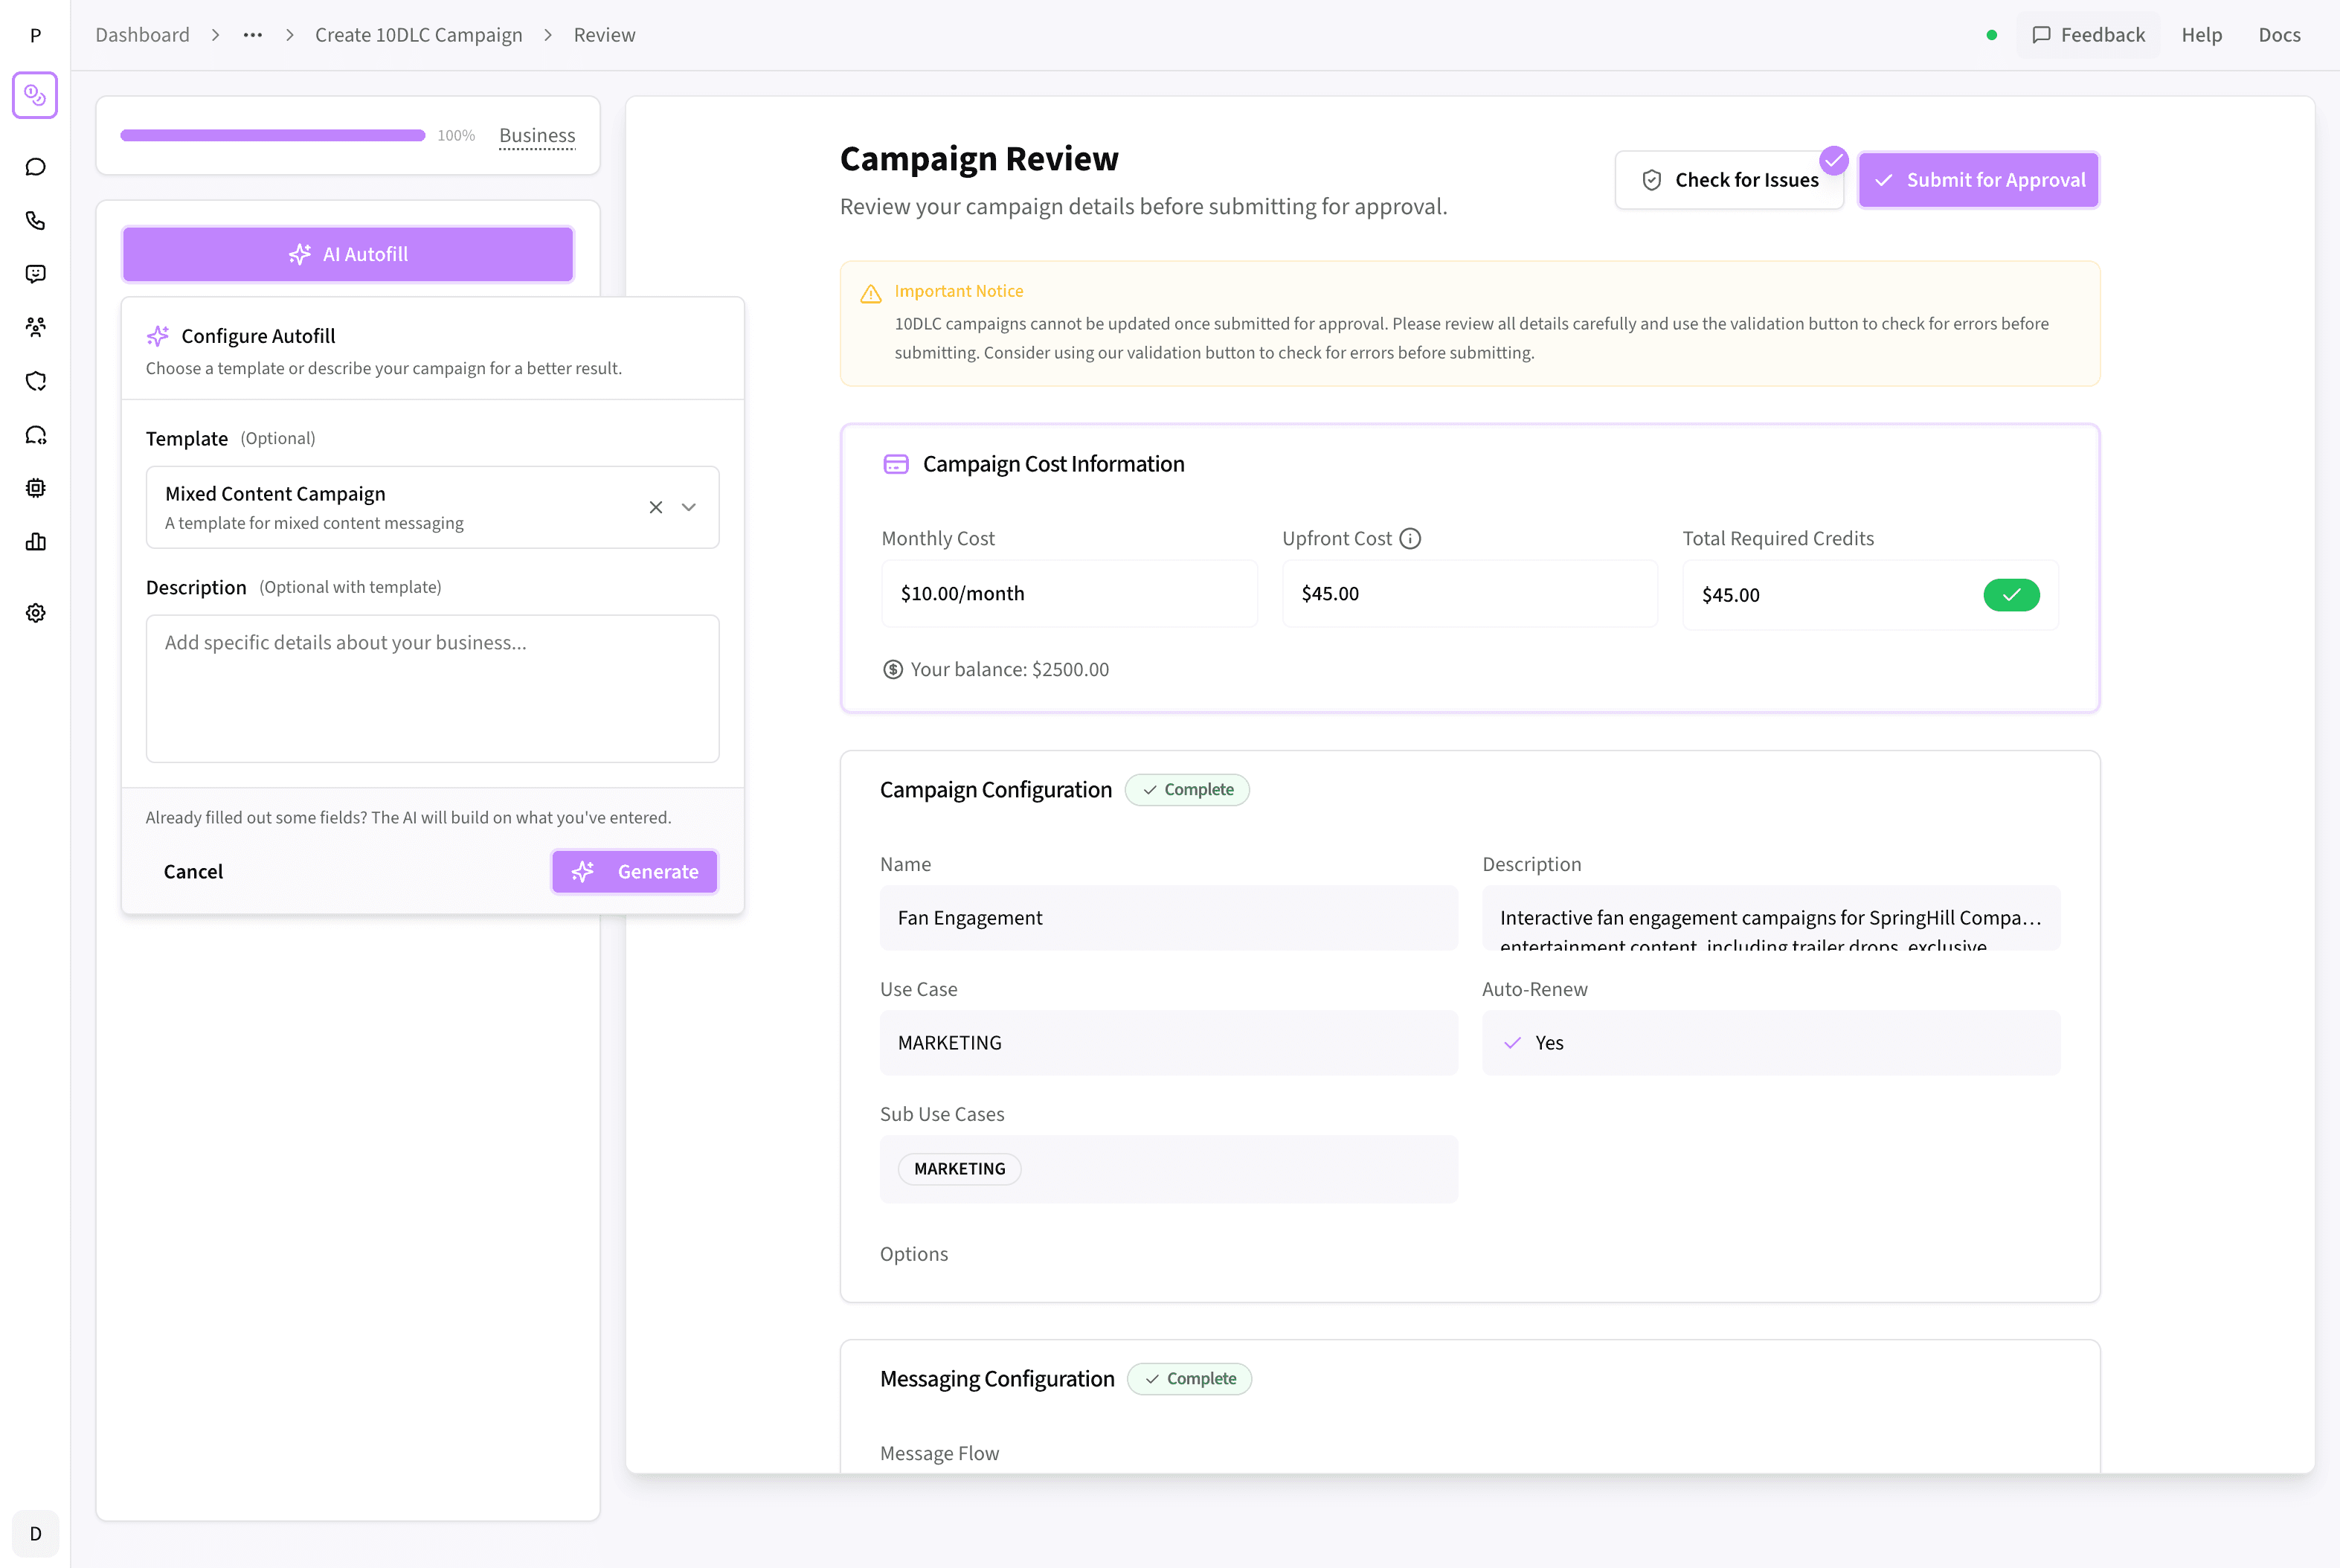Viewport: 2340px width, 1568px height.
Task: View analytics via the bar chart icon
Action: 36,541
